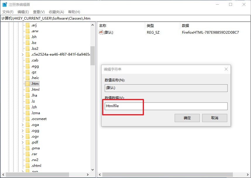Screen dimensions: 251x178
Task: Select the .heic key label
Action: (35, 78)
